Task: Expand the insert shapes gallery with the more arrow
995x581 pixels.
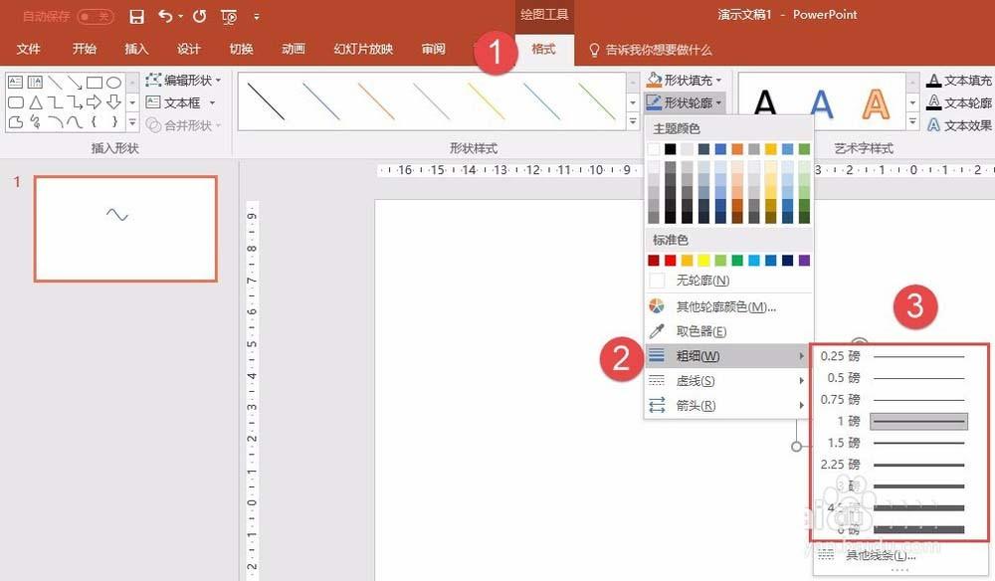Action: tap(131, 121)
